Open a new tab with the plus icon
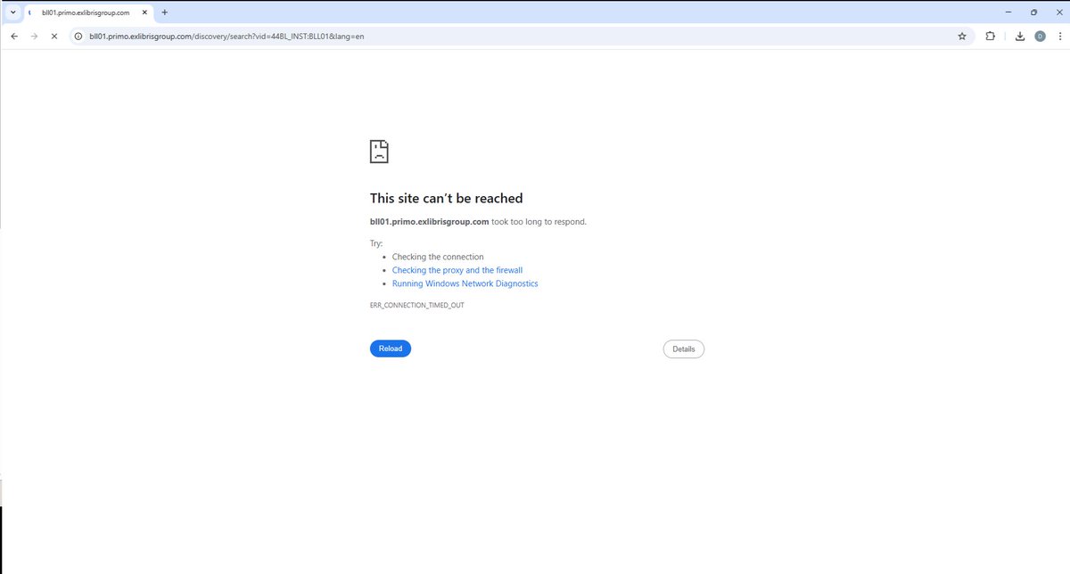Screen dimensions: 1070x574 (164, 12)
